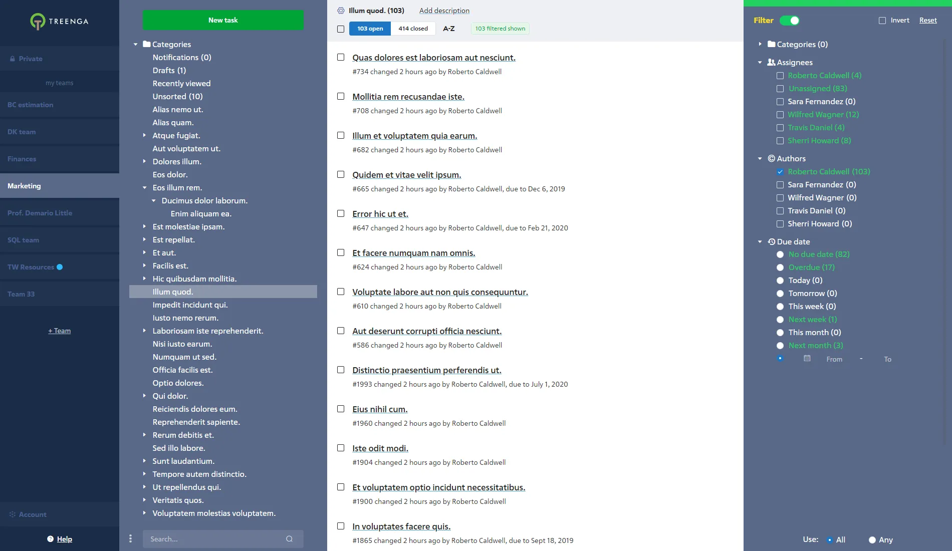The image size is (952, 551).
Task: Select the Overdue due date radio button
Action: click(x=780, y=267)
